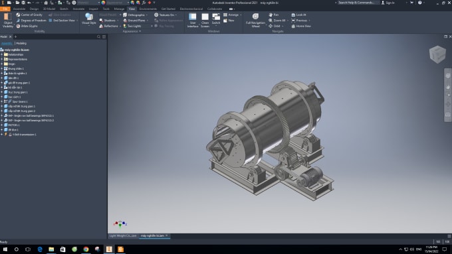452x254 pixels.
Task: Click the ViewCube in the viewport
Action: (x=437, y=54)
